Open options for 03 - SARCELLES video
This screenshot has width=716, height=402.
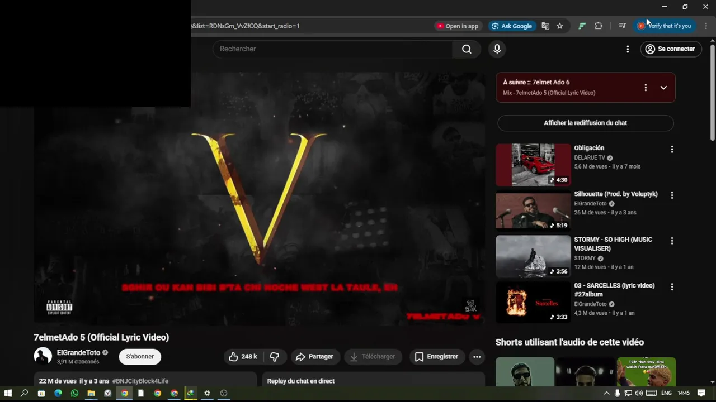672,286
